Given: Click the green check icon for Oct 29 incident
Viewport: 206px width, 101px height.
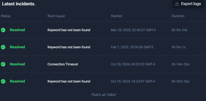Looking at the screenshot, I should pyautogui.click(x=3, y=81).
